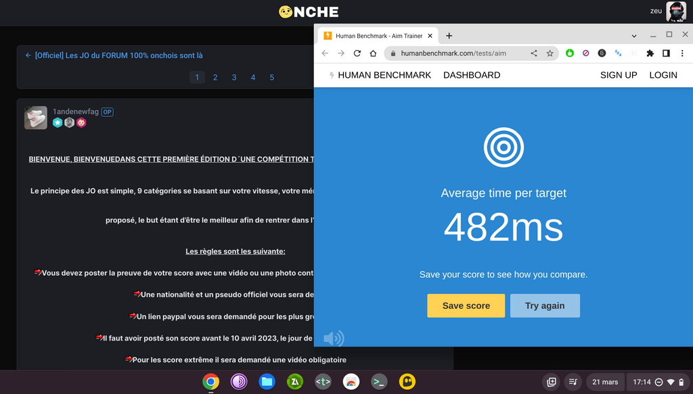Open the Chrome Web Store shelf icon
This screenshot has width=693, height=394.
[x=351, y=382]
